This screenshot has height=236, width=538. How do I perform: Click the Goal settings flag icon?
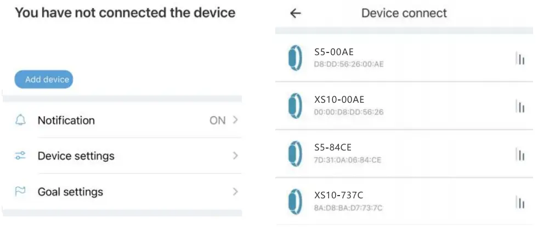[x=20, y=192]
